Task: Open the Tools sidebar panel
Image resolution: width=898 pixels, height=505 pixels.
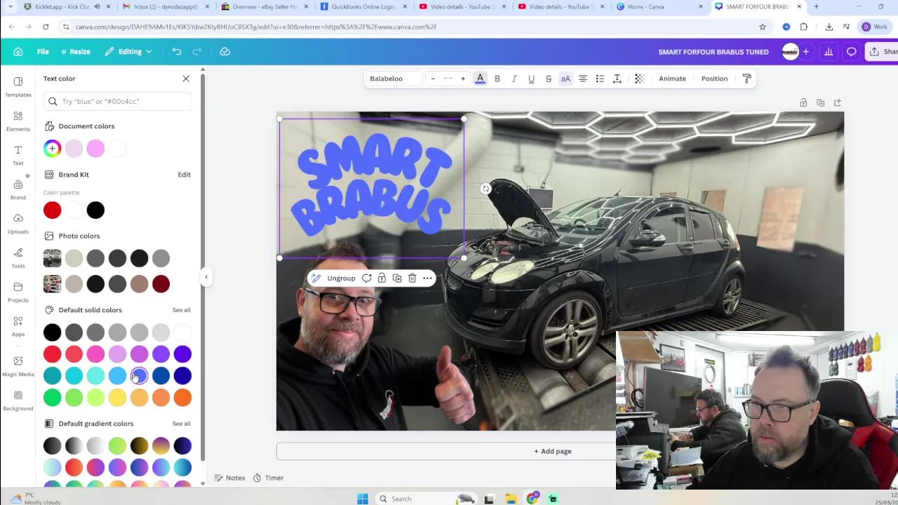Action: tap(18, 258)
